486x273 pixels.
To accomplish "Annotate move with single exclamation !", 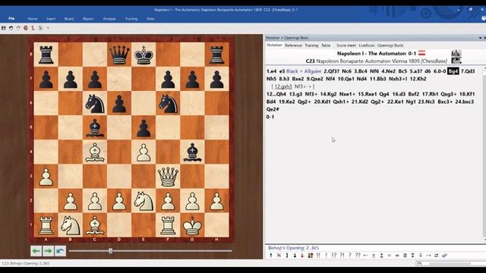I will point(326,256).
